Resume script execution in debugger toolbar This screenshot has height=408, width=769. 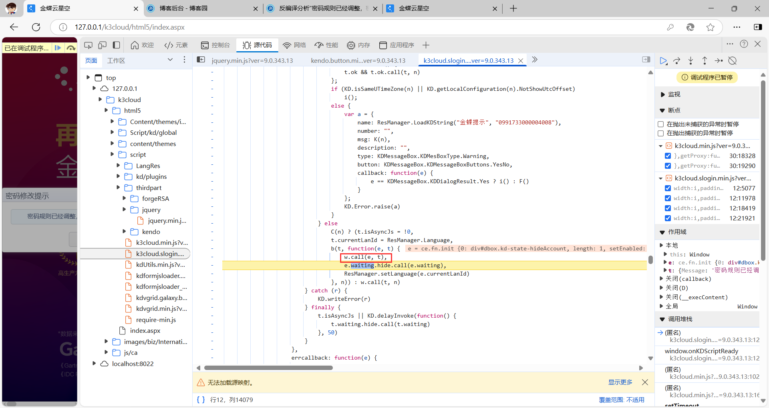[x=663, y=61]
